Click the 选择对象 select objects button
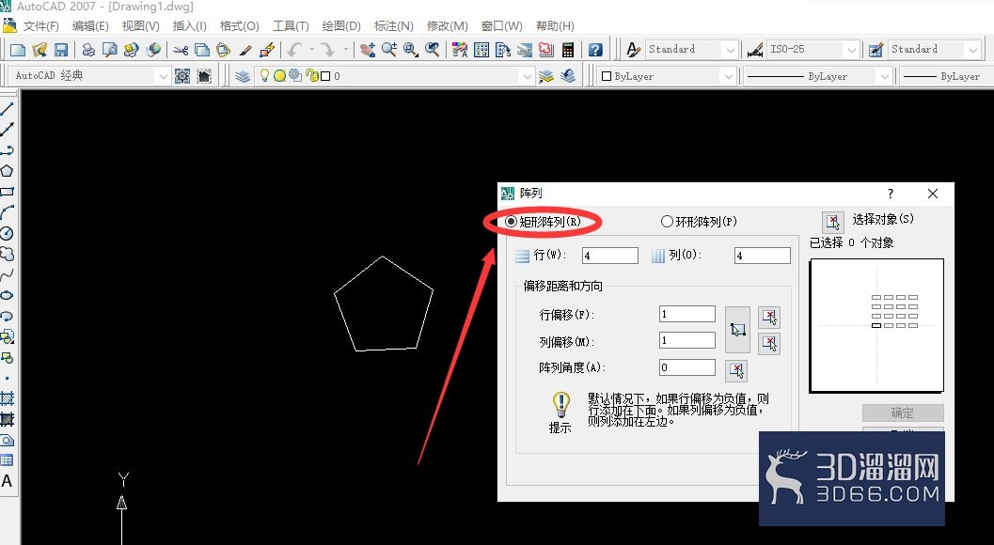 point(832,222)
